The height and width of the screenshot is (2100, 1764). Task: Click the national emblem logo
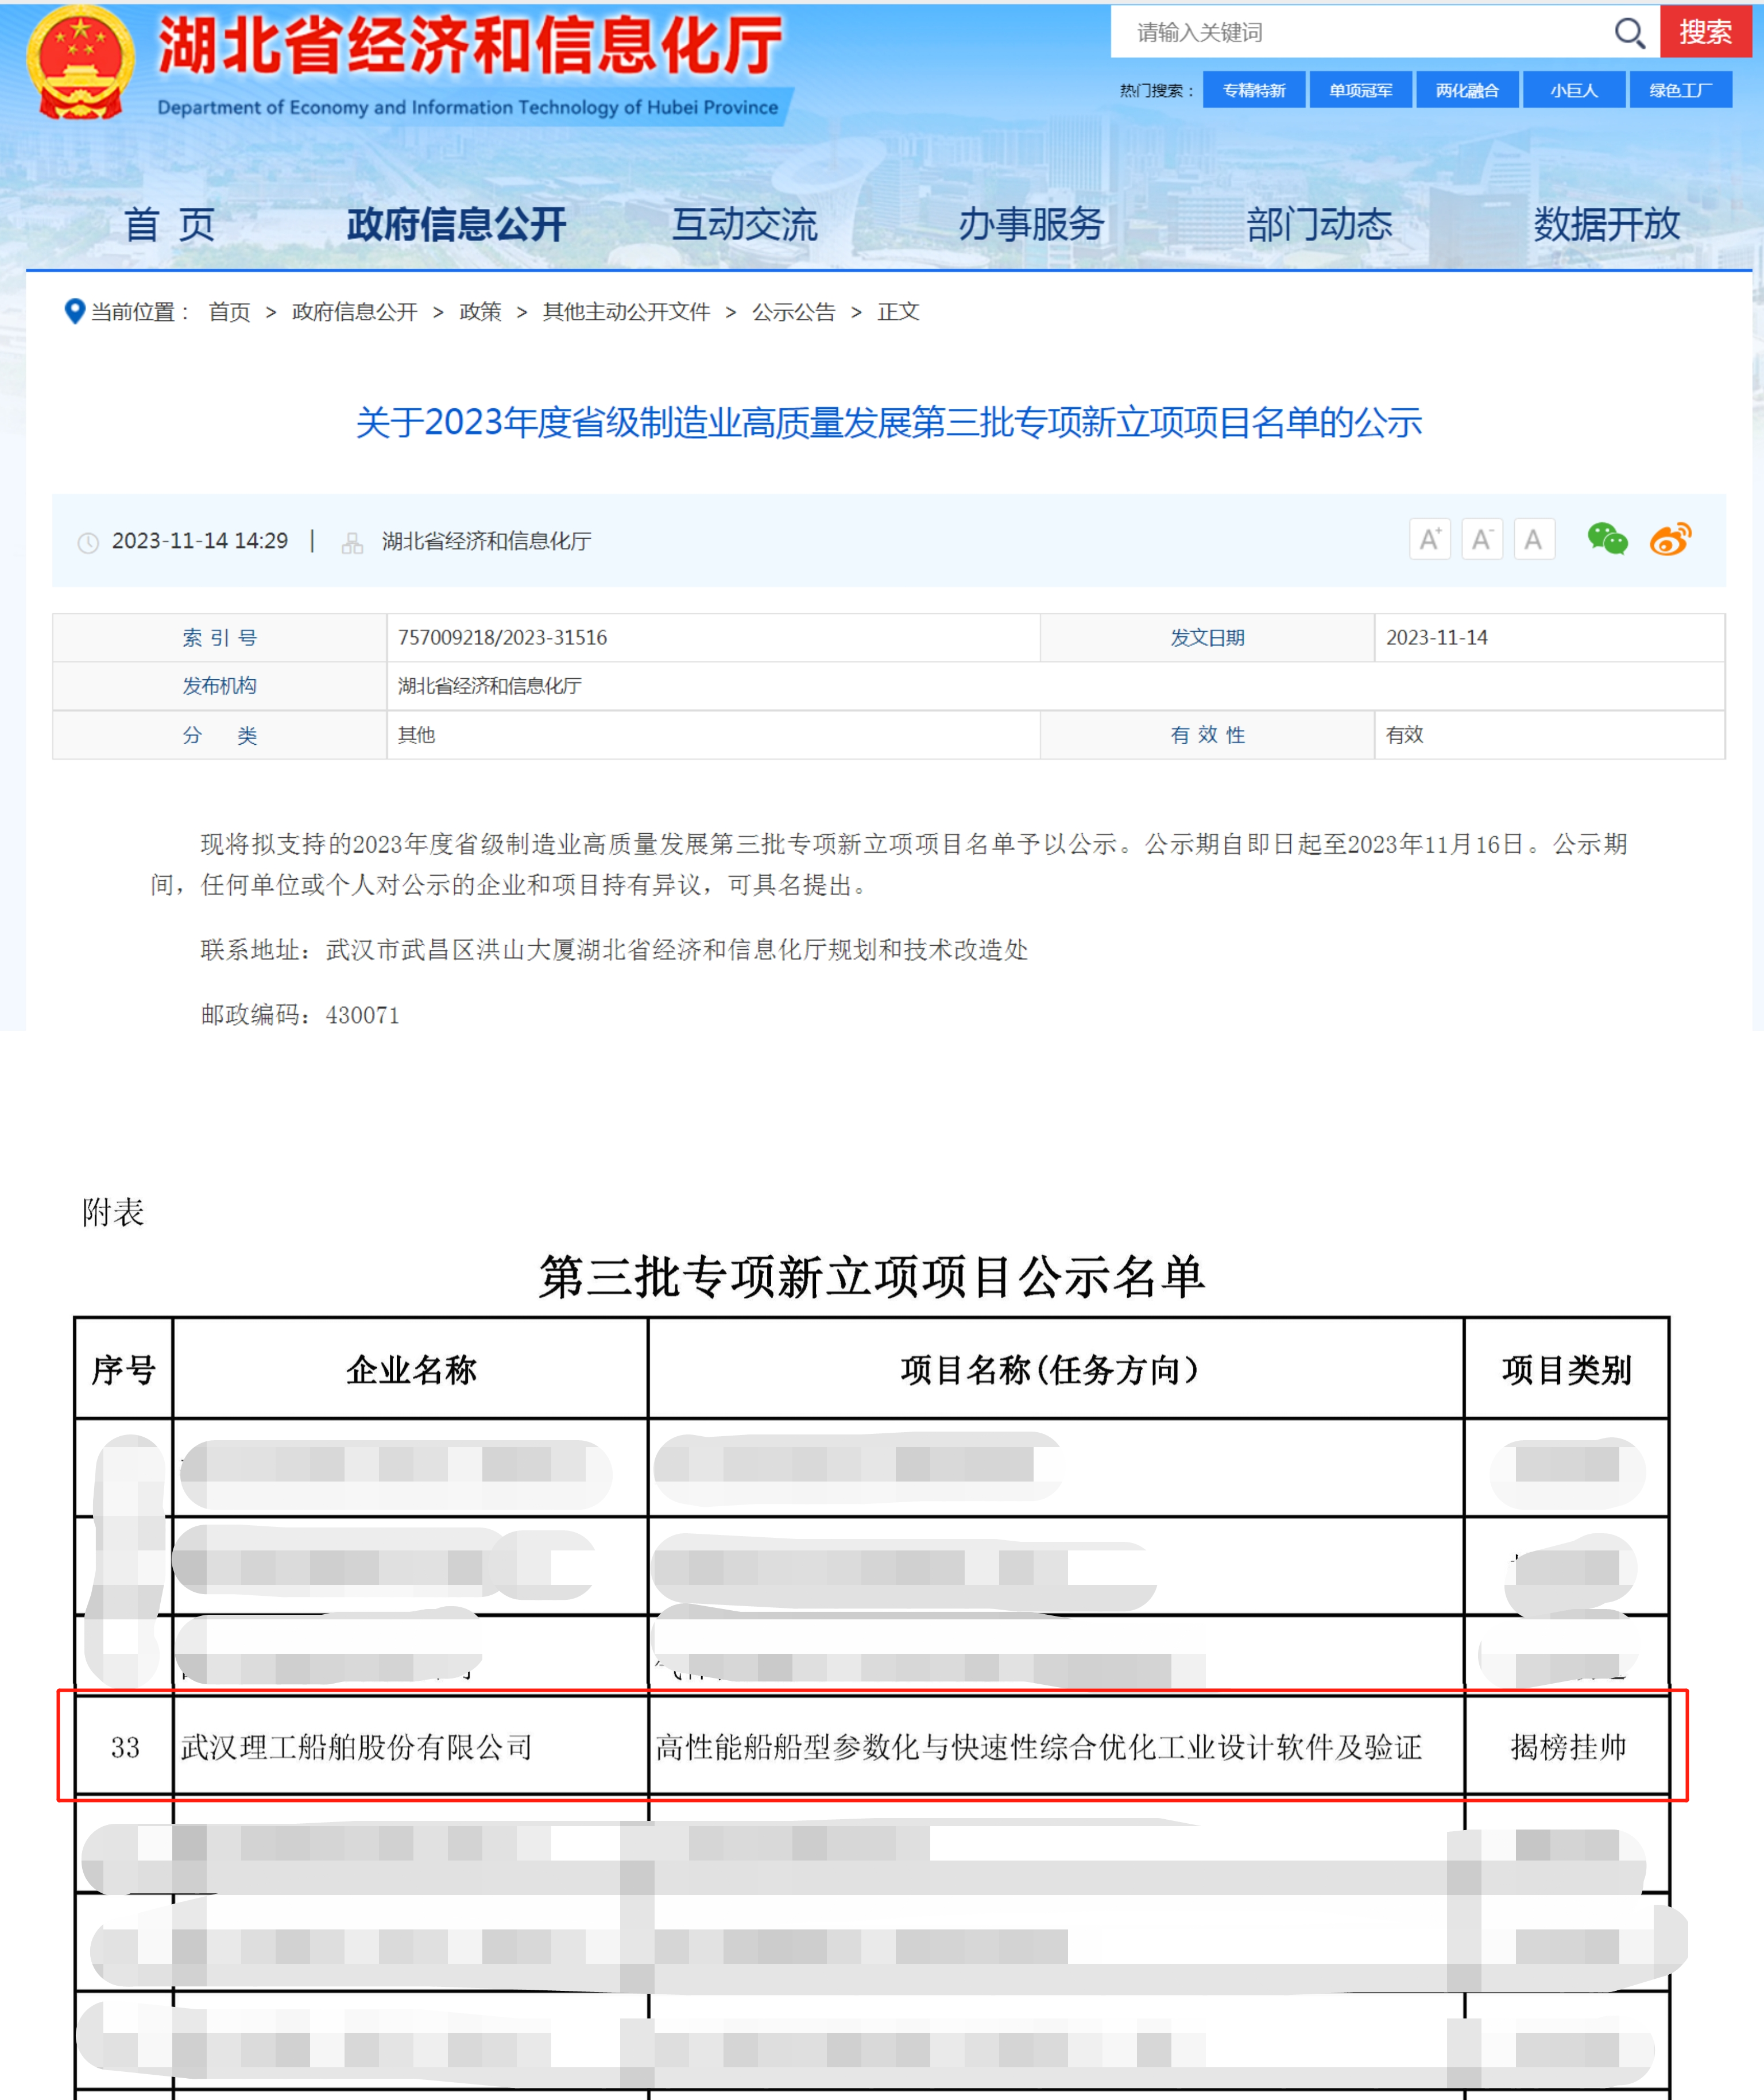click(80, 62)
